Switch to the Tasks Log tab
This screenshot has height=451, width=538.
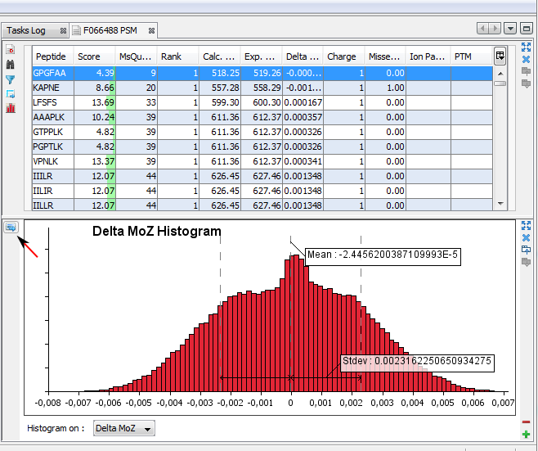26,30
